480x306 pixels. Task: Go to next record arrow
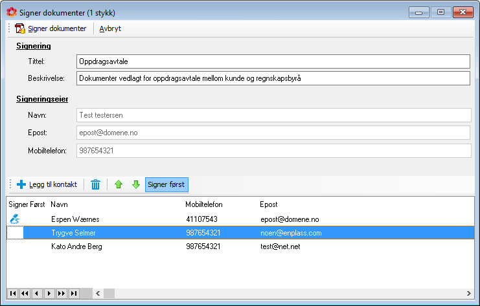[49, 294]
